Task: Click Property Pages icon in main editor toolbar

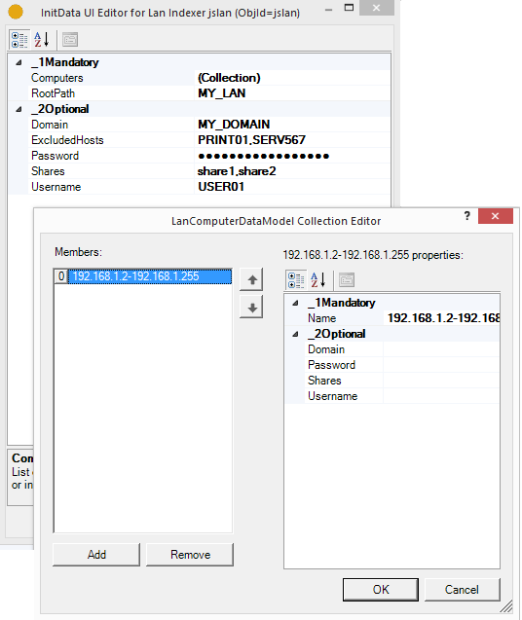Action: tap(70, 40)
